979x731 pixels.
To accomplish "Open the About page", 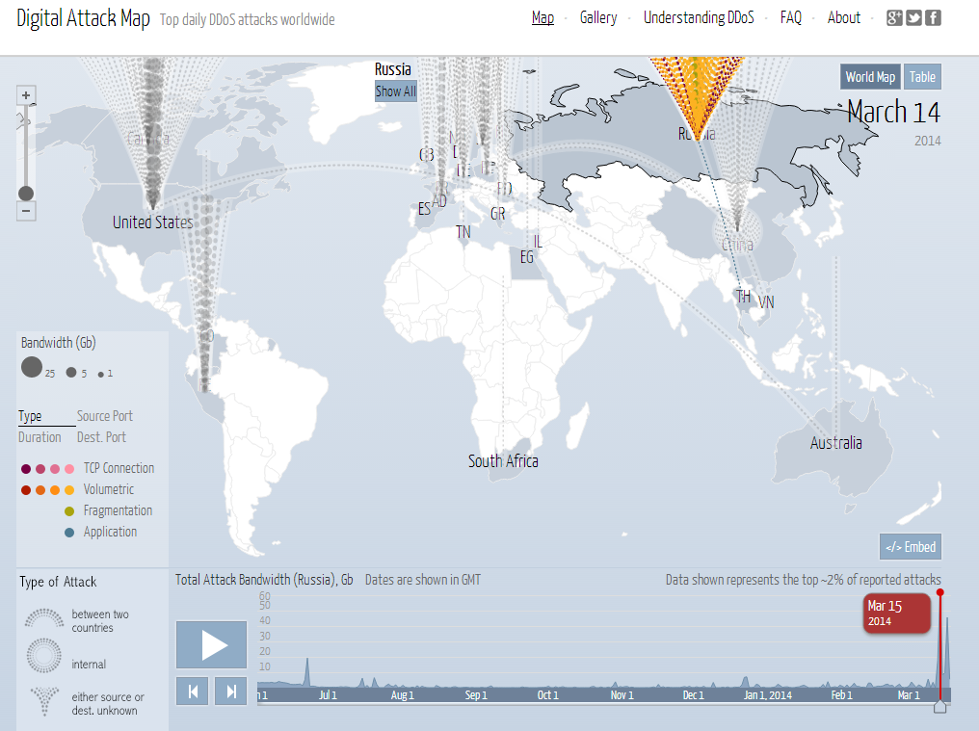I will pyautogui.click(x=843, y=18).
